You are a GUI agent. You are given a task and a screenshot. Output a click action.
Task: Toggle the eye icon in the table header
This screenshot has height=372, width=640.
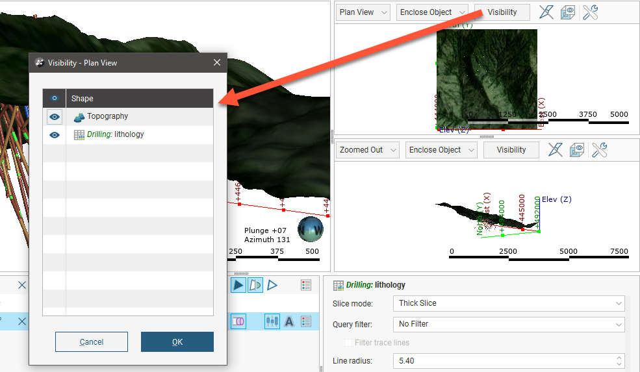tap(55, 99)
